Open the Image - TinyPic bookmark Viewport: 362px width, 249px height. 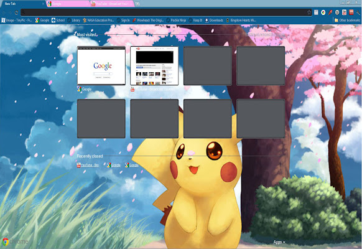tap(17, 21)
